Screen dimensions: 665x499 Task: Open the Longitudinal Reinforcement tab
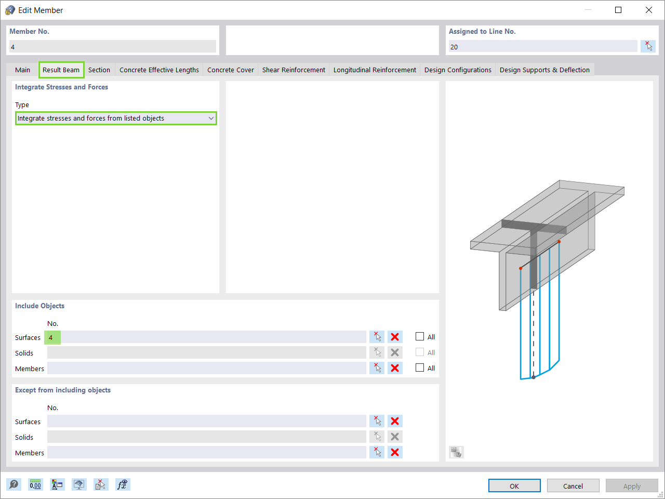375,70
